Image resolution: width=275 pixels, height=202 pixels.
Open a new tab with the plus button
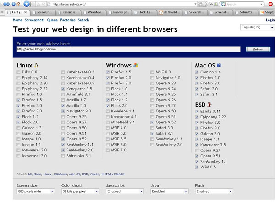pyautogui.click(x=2, y=12)
